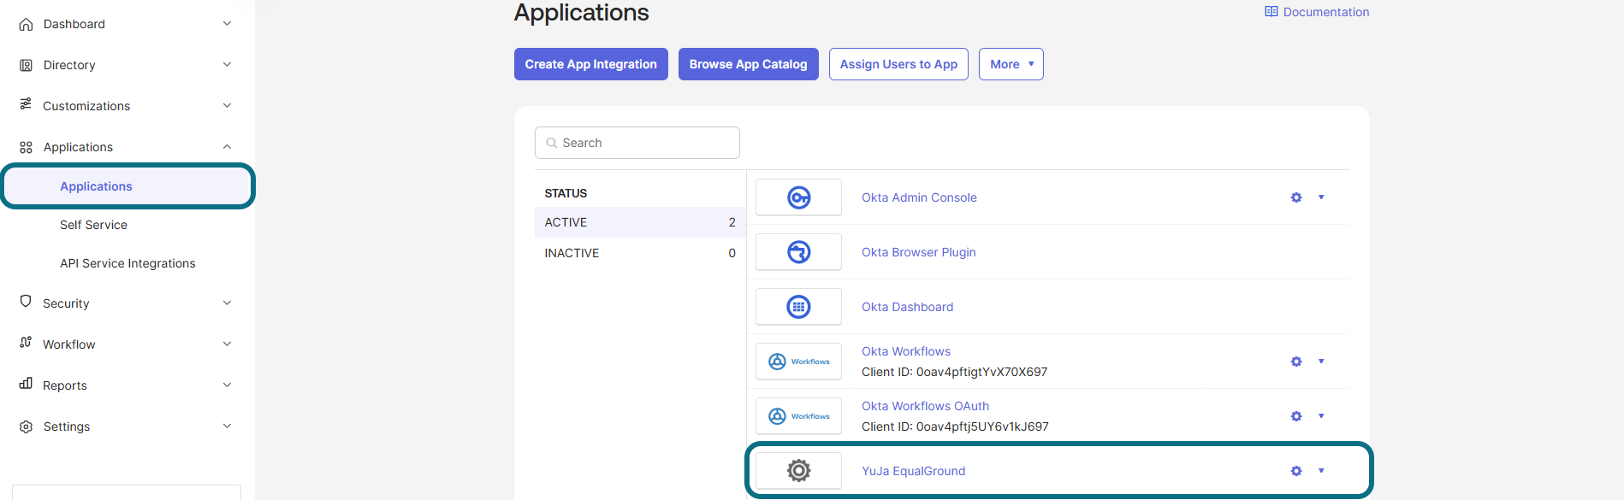Click the Dashboard home icon in sidebar
The width and height of the screenshot is (1624, 500).
27,24
